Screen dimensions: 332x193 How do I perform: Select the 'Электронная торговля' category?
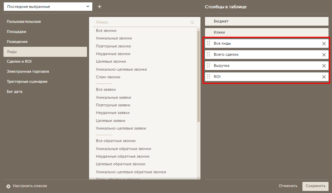tap(28, 71)
